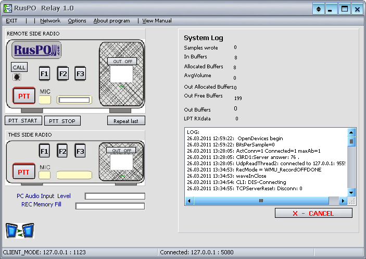Click the 'LPT RXdata' label

click(x=197, y=119)
